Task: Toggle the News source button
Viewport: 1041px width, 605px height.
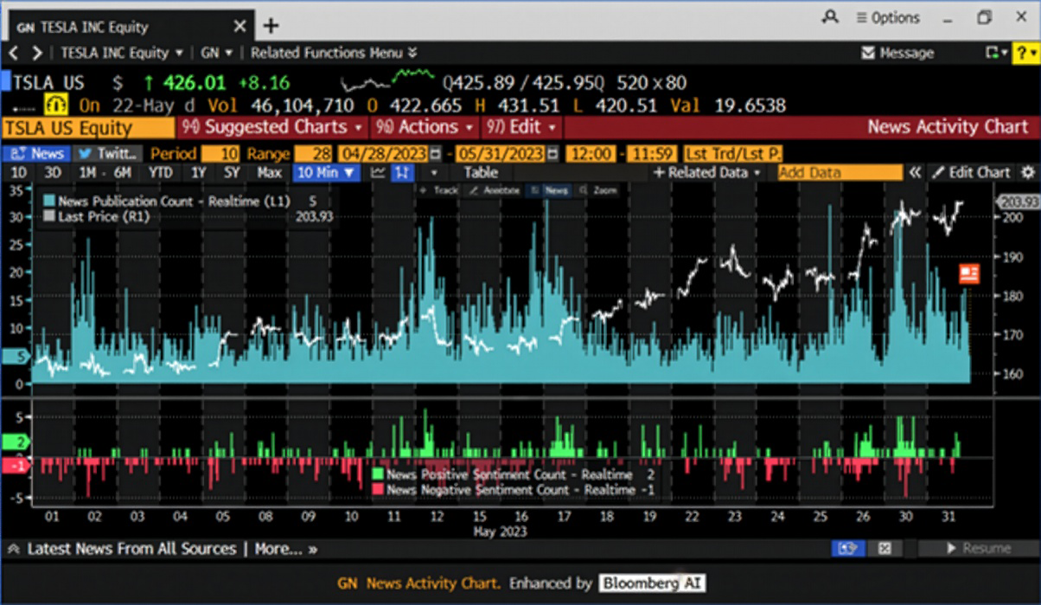Action: [x=37, y=153]
